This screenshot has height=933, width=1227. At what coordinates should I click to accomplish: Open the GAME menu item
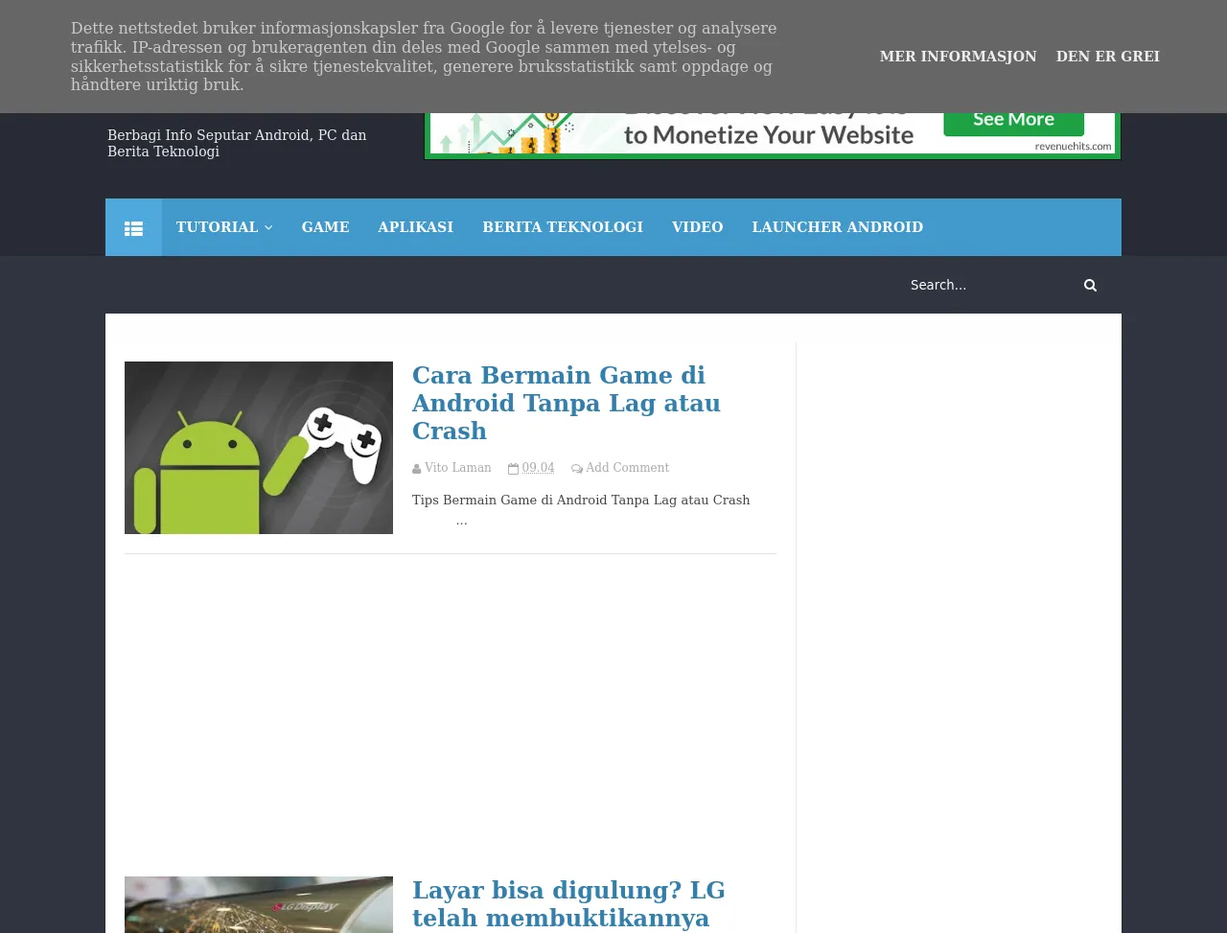pyautogui.click(x=326, y=227)
